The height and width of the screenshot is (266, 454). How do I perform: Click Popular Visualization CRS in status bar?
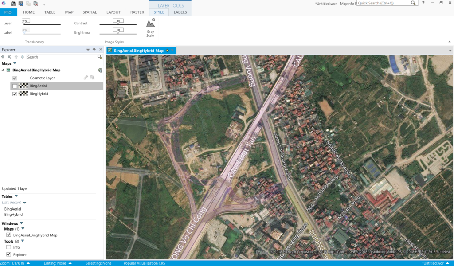[x=144, y=263]
